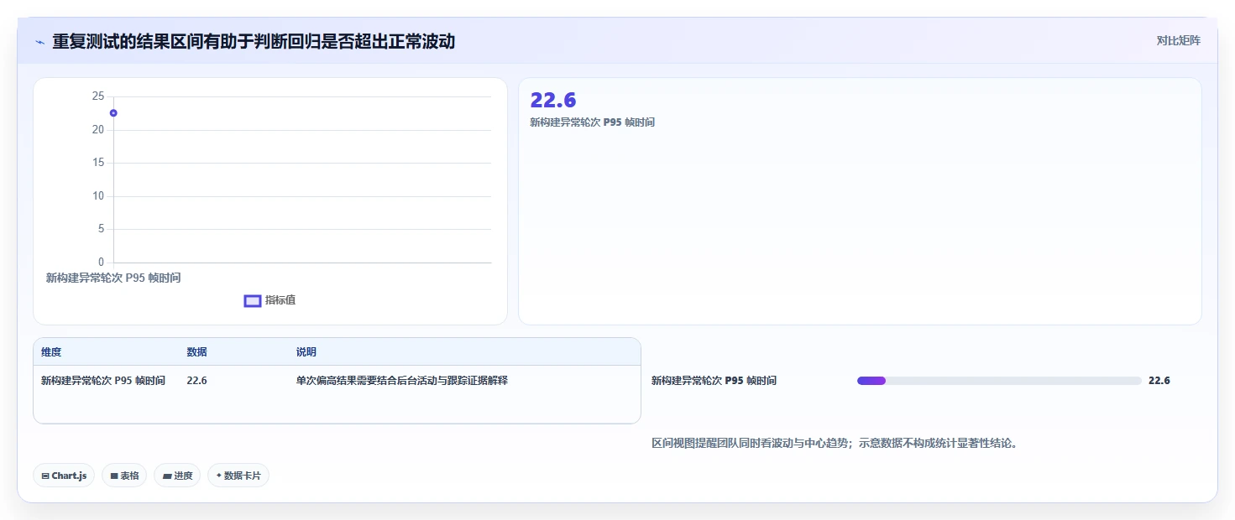Click the 数据 column header

coord(196,352)
